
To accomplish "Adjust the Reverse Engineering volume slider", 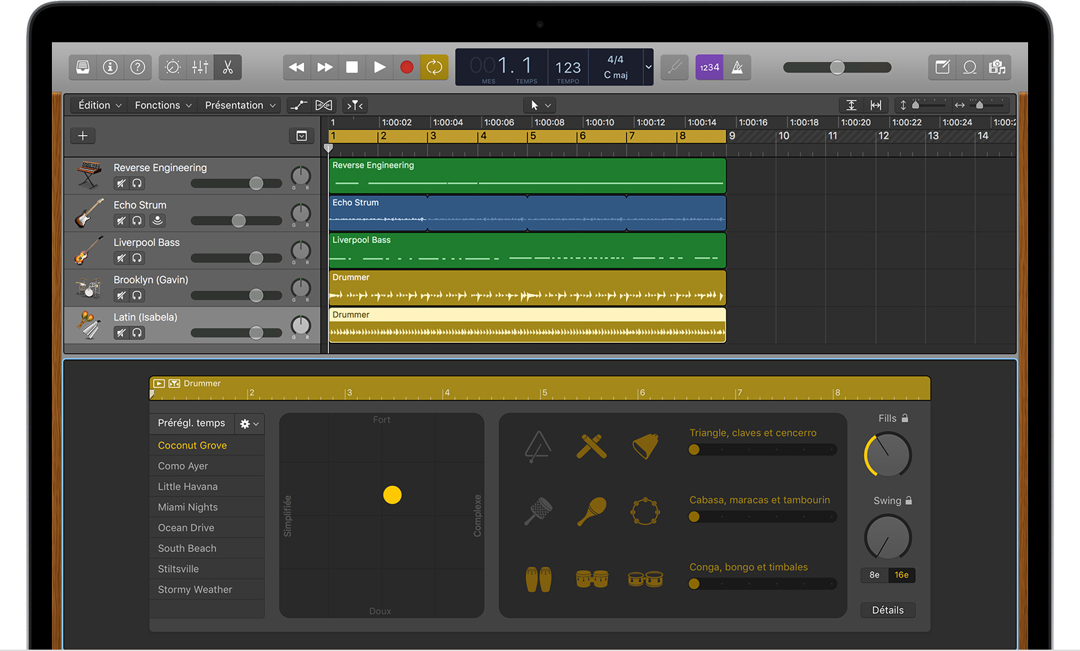I will pos(255,184).
